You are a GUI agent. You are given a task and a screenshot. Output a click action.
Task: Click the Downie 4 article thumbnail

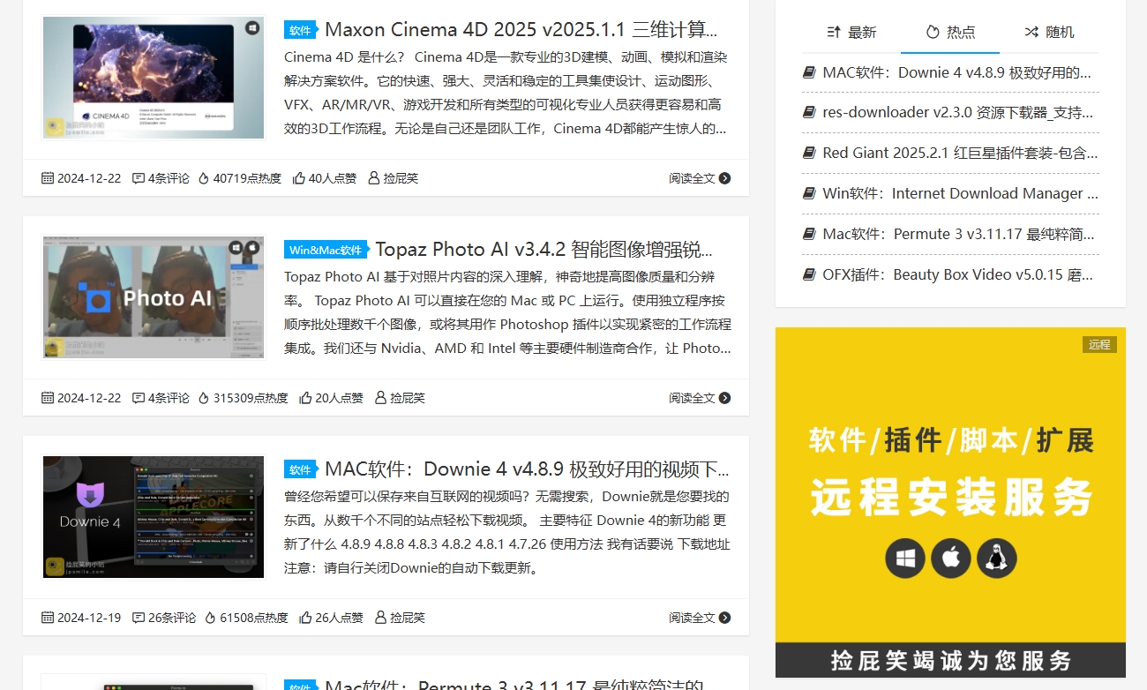(154, 517)
